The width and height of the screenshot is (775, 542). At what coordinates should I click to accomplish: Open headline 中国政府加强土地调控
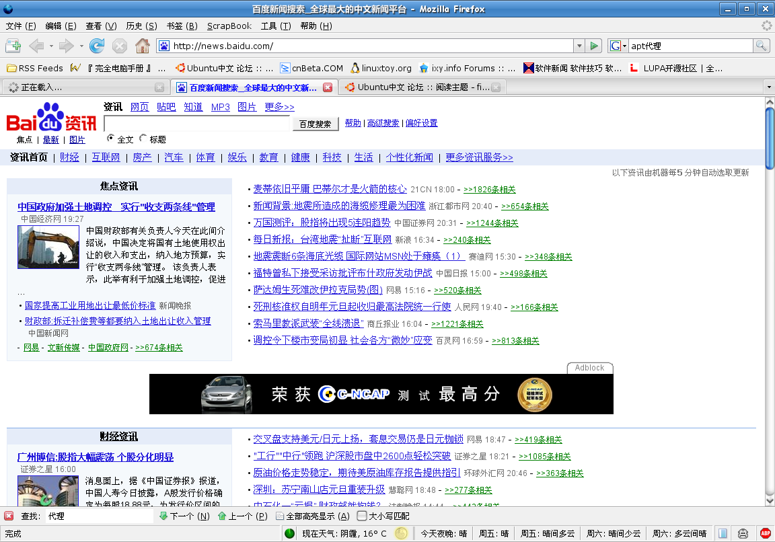tap(116, 206)
